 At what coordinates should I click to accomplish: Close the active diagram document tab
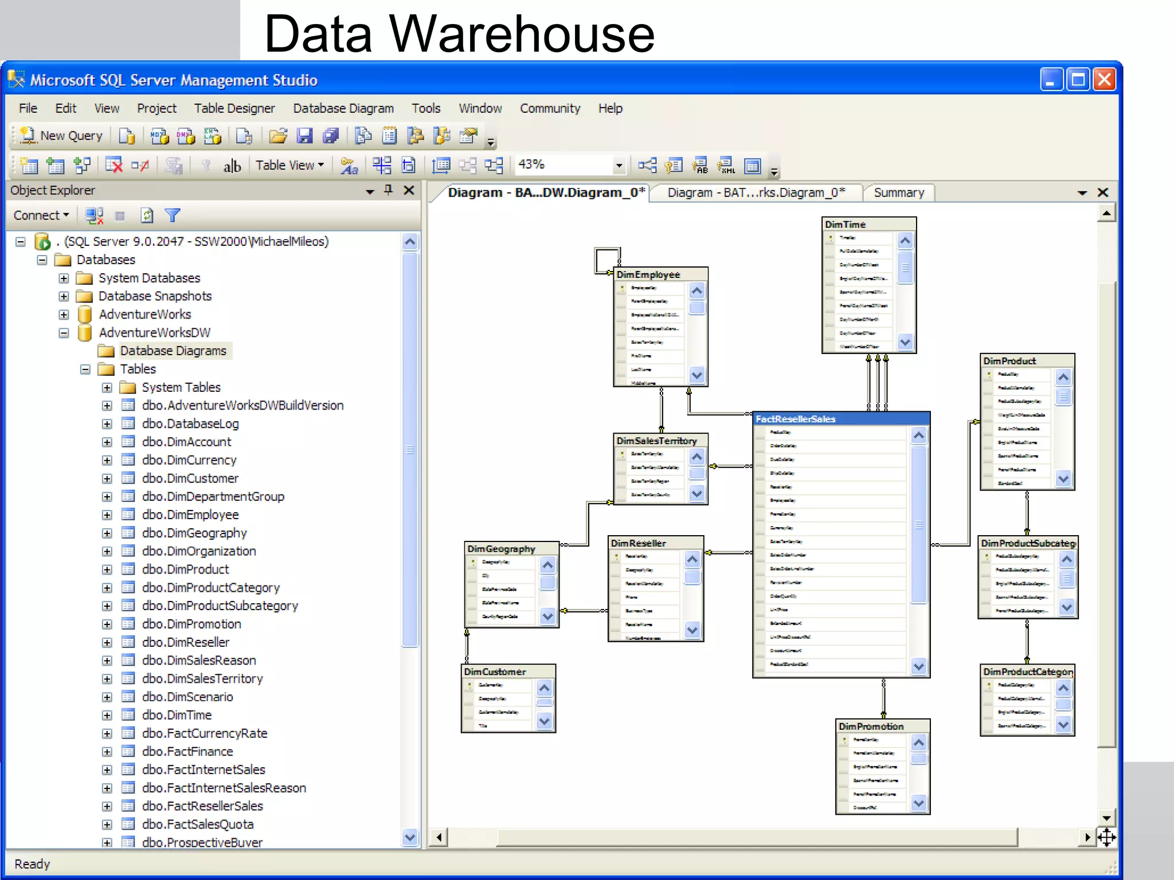coord(1103,193)
